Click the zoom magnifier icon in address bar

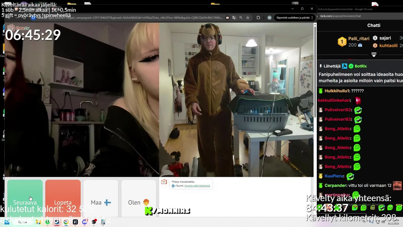pyautogui.click(x=241, y=18)
